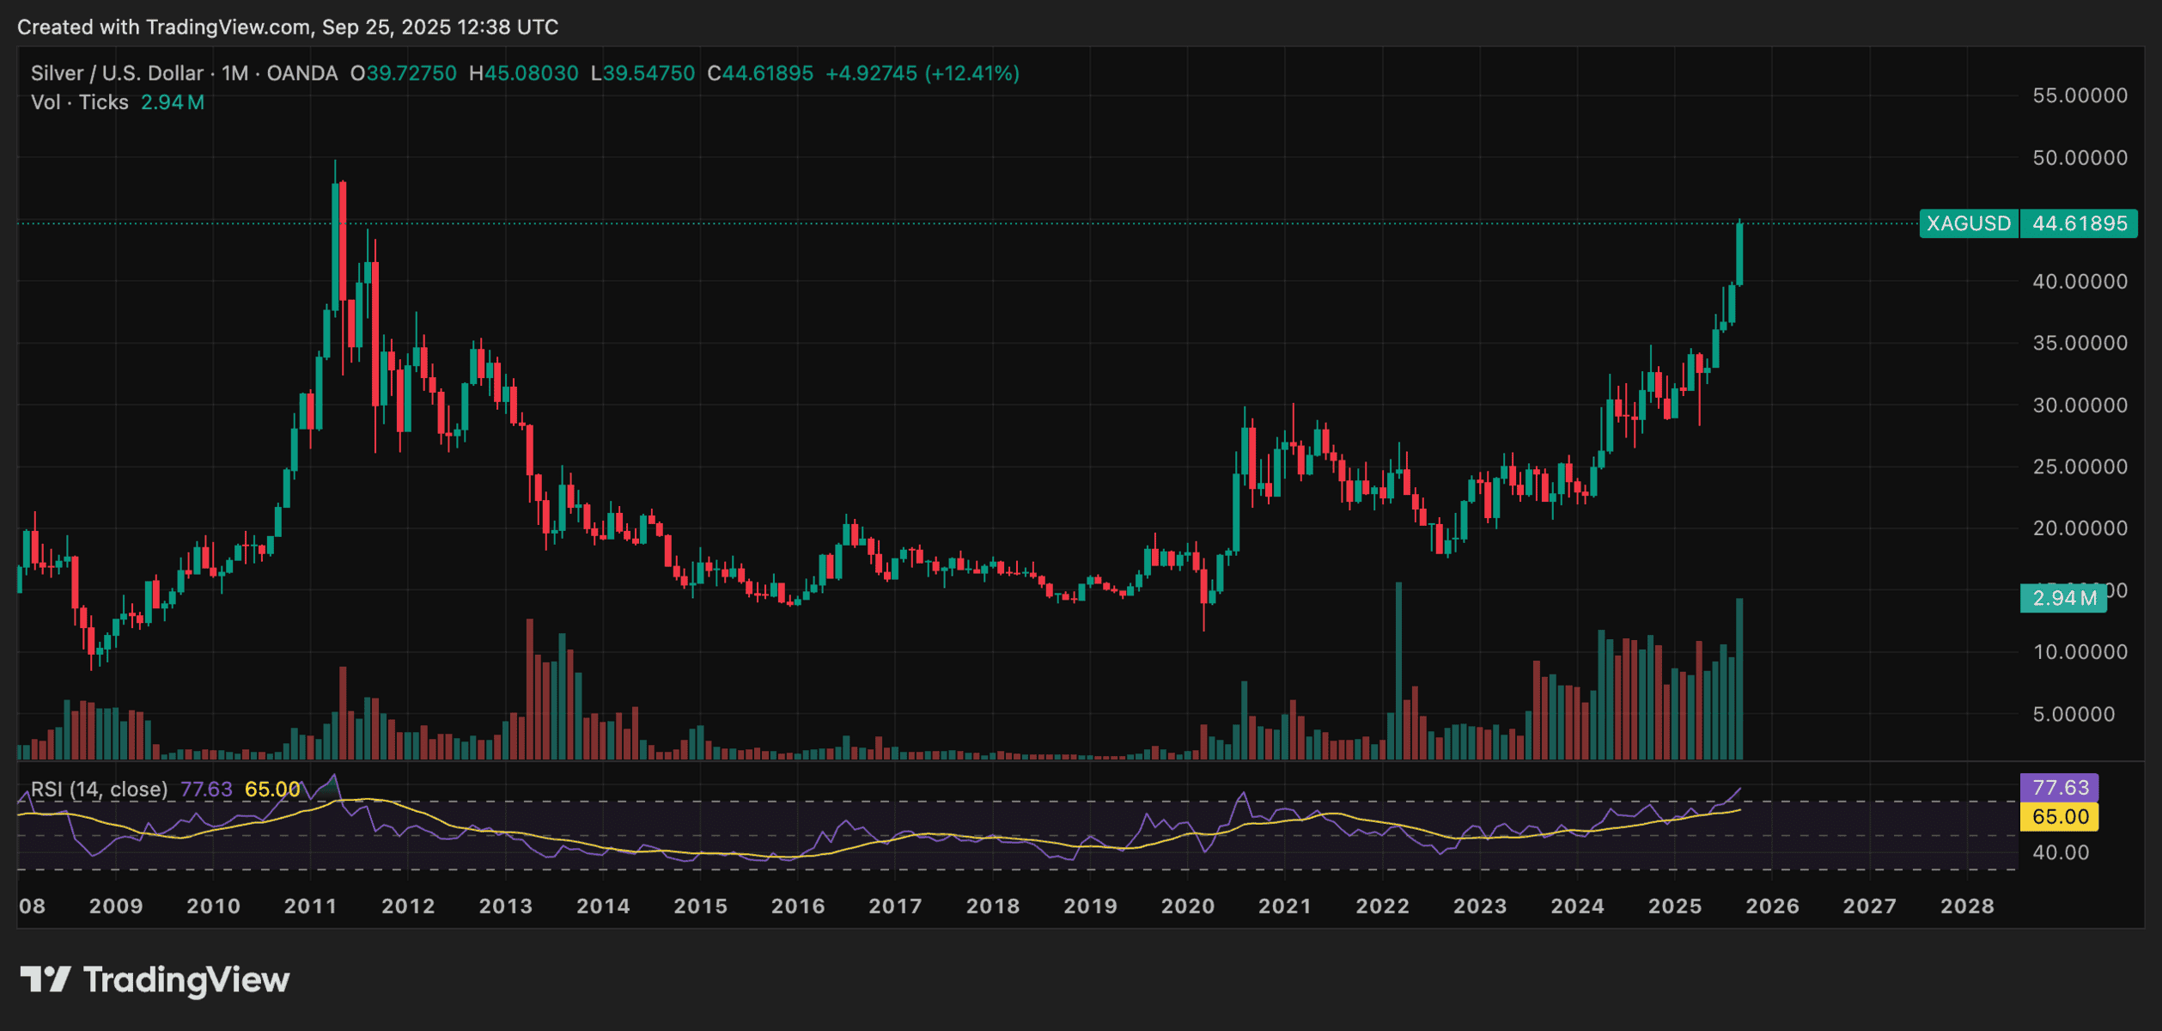The height and width of the screenshot is (1031, 2162).
Task: Click the 44.61895 current price tag
Action: (x=2079, y=223)
